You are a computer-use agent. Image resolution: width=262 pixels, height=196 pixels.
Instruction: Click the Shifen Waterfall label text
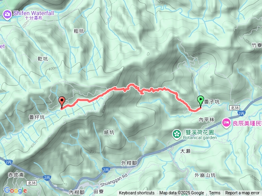click(34, 15)
